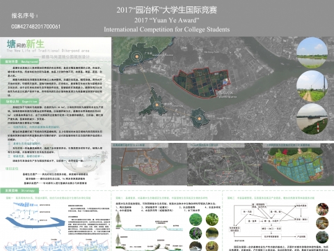334x251 pixels.
Task: Click the 2017 "园冶杯" 大学生国际竞赛 heading
Action: (167, 10)
